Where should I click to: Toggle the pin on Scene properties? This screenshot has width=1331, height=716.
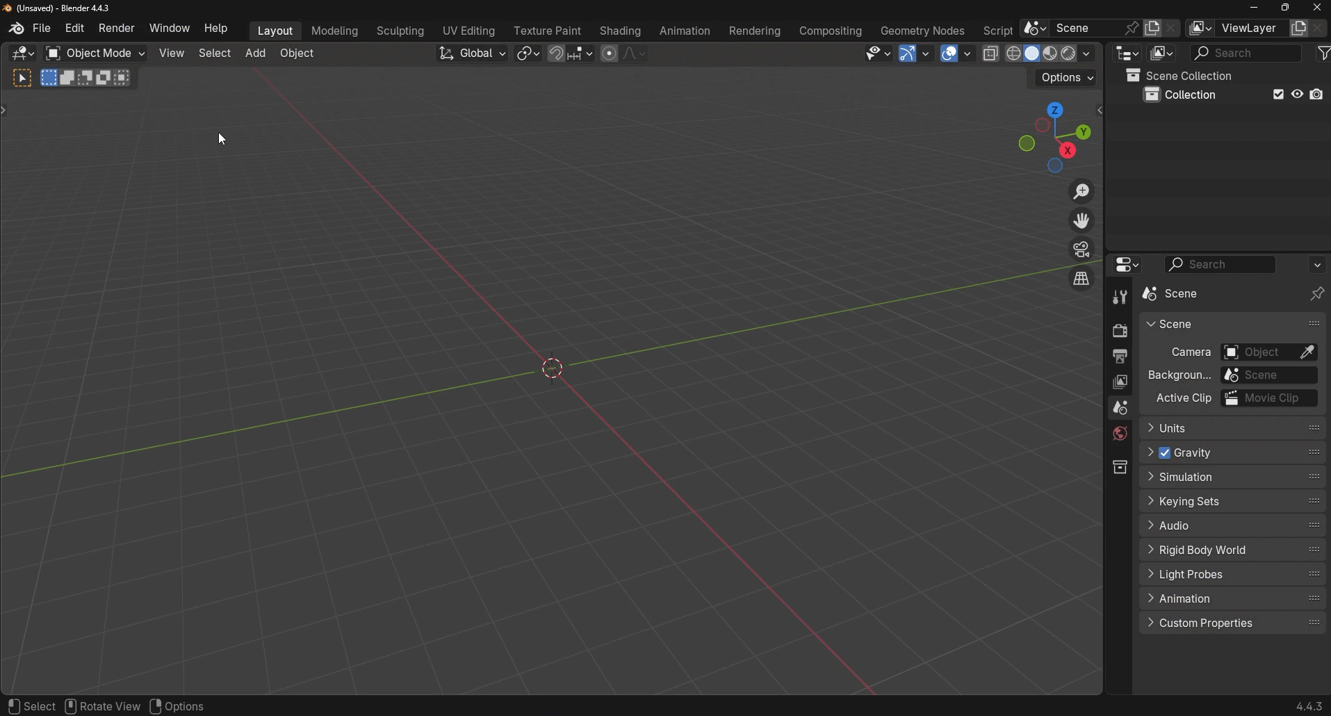pos(1317,295)
